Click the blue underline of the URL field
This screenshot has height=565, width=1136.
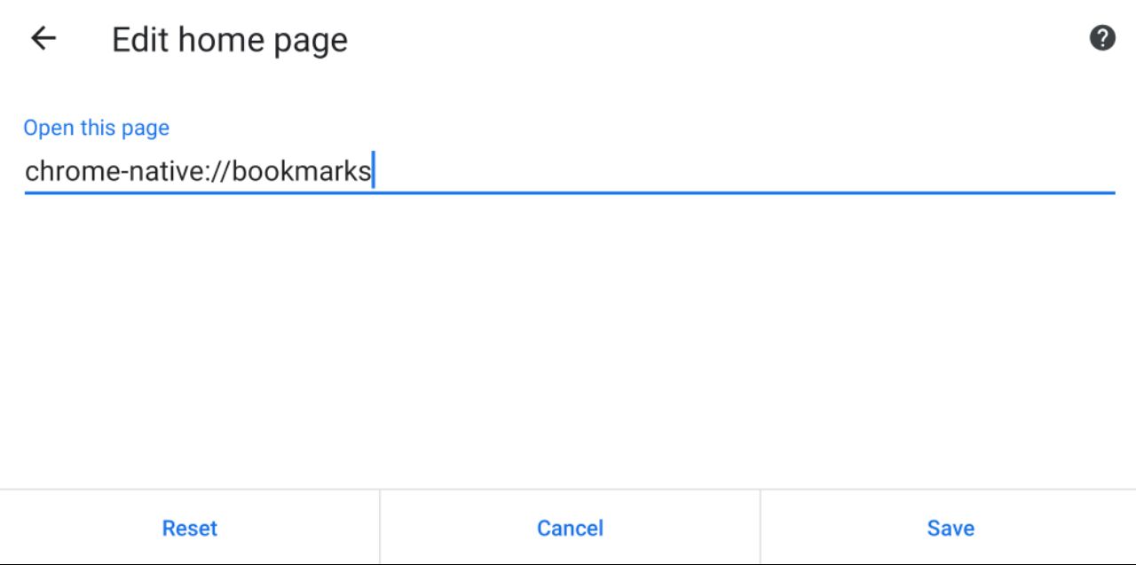pyautogui.click(x=568, y=192)
